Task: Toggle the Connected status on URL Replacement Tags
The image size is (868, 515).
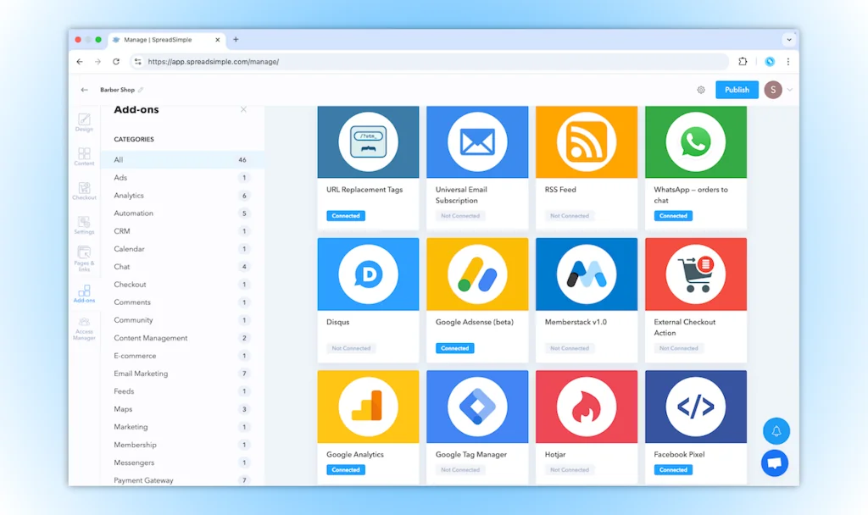Action: (345, 216)
